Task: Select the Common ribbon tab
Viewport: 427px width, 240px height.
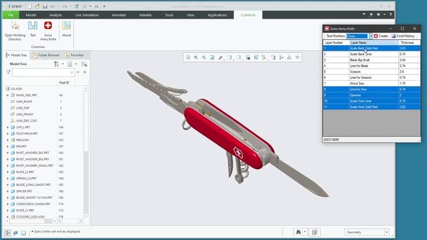Action: [x=248, y=15]
